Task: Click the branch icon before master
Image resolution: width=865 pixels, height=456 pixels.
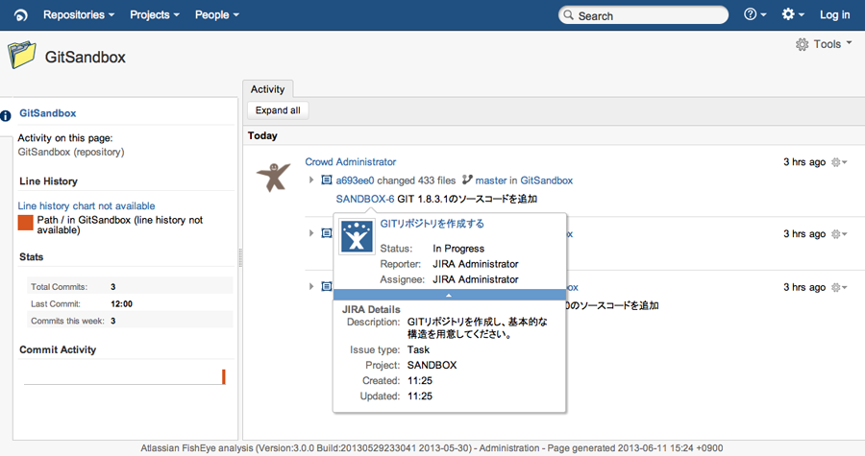Action: click(467, 180)
